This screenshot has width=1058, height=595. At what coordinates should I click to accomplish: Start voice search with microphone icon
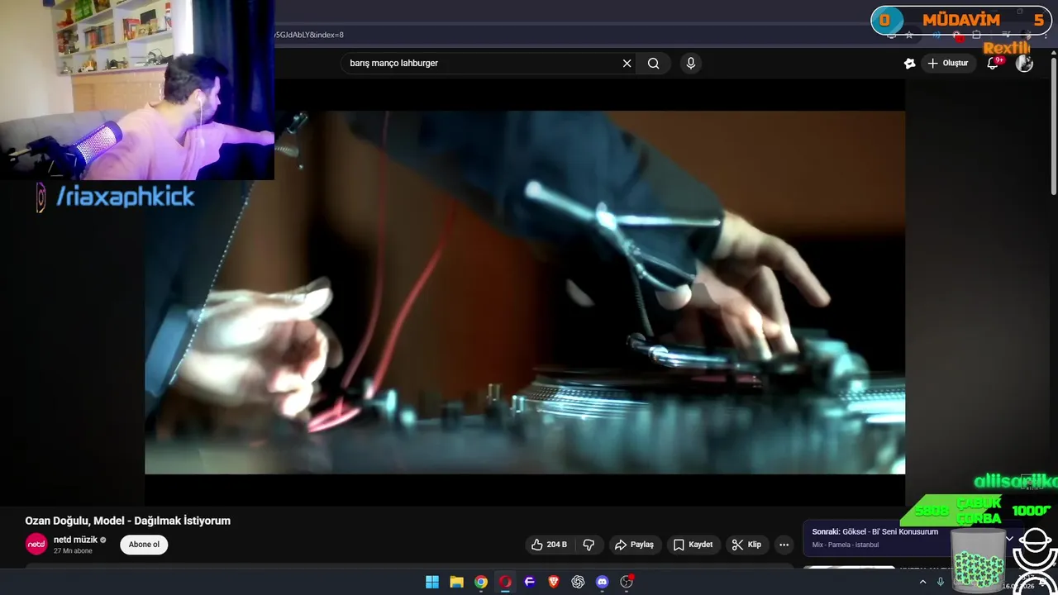click(691, 64)
